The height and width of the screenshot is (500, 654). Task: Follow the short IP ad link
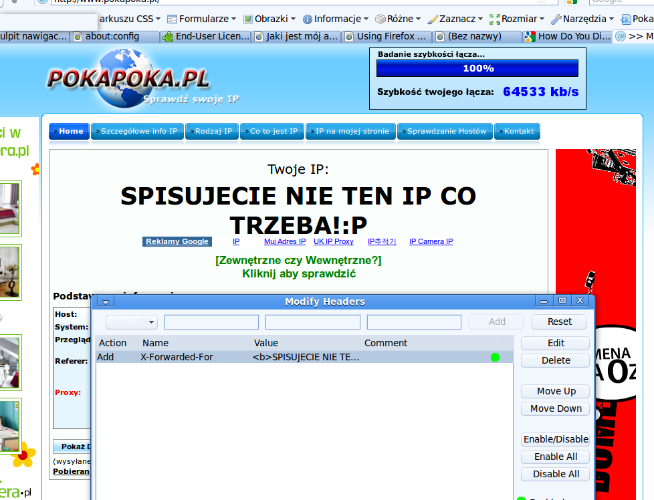[236, 241]
